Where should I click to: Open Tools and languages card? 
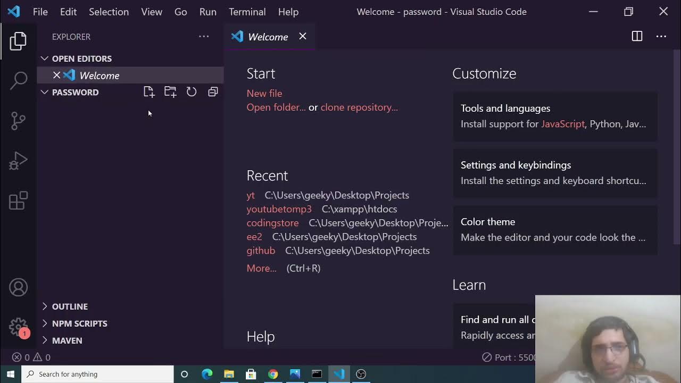tap(555, 116)
